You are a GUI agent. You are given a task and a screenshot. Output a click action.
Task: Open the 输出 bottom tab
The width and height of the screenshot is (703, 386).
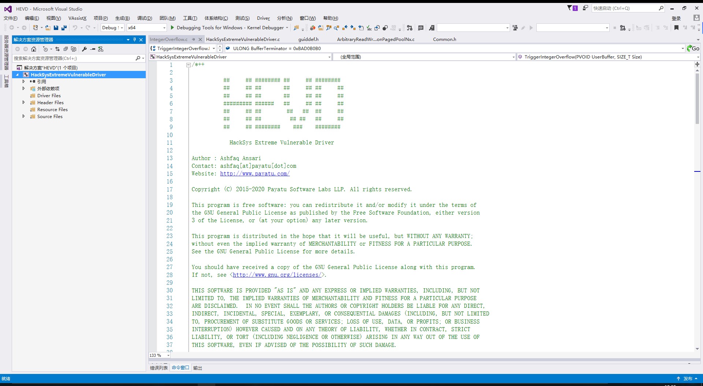point(198,368)
